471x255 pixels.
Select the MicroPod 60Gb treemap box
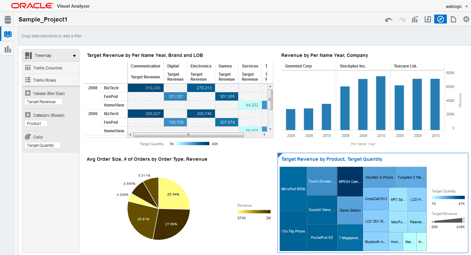point(293,189)
